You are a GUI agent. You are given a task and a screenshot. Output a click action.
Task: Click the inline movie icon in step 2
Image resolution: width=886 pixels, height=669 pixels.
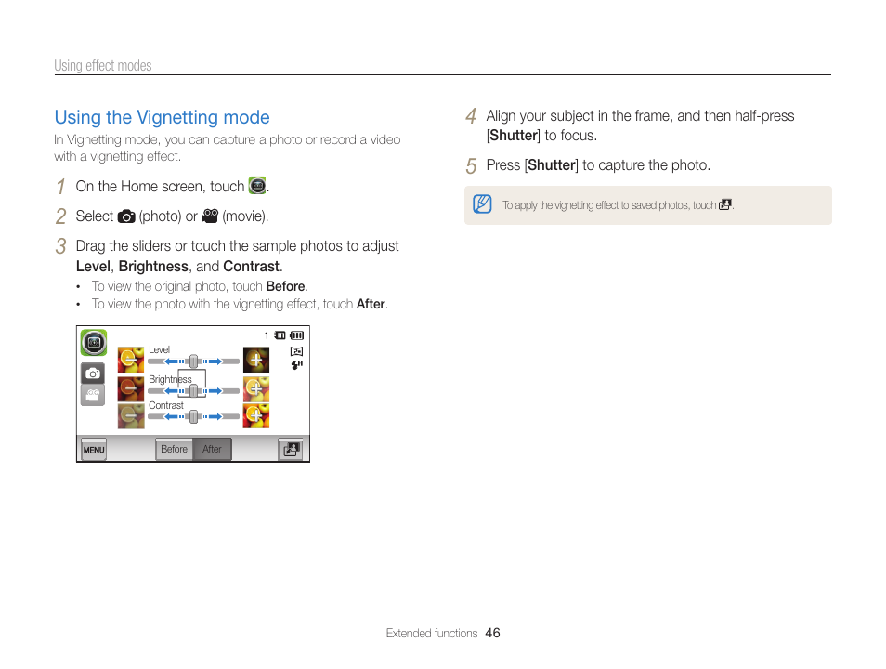tap(210, 216)
